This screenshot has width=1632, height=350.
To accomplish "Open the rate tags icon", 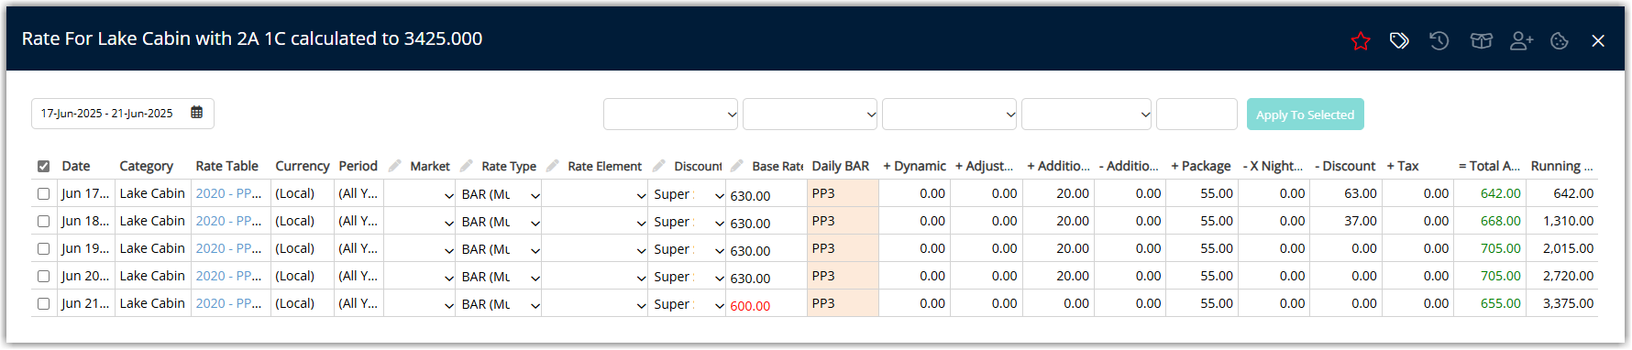I will point(1399,40).
